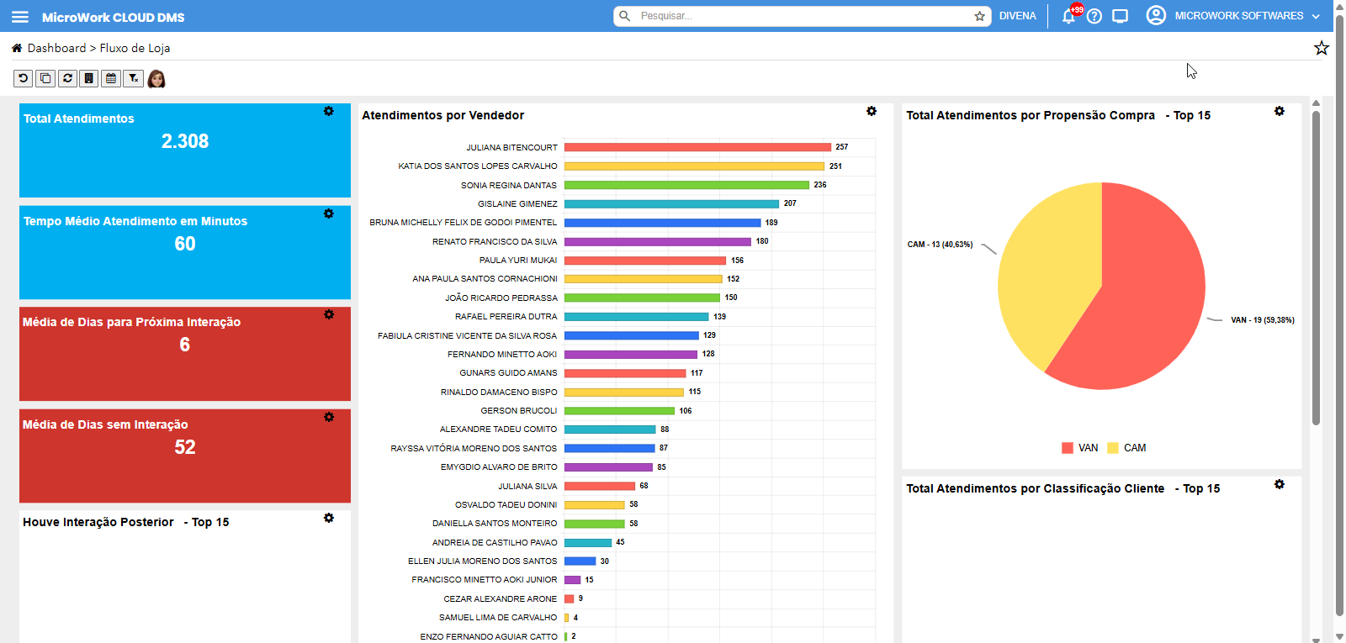Click the dashboard inner scrollbar thumb
This screenshot has width=1346, height=643.
pyautogui.click(x=1316, y=267)
